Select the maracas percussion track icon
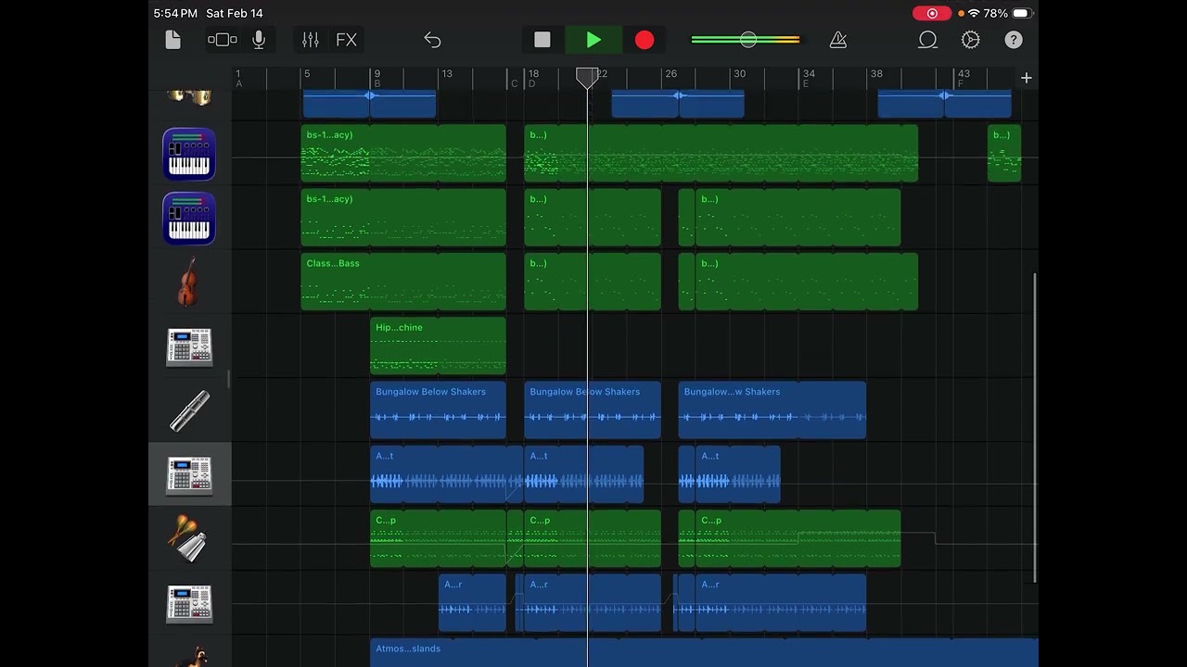The image size is (1187, 667). (x=188, y=538)
